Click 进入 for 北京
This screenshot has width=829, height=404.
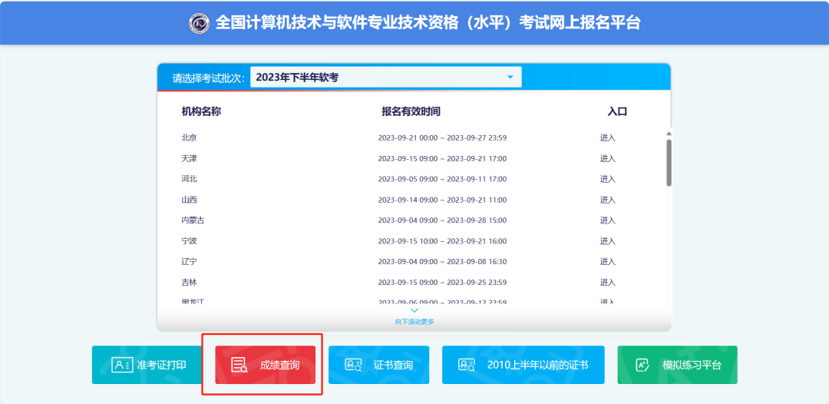point(608,138)
